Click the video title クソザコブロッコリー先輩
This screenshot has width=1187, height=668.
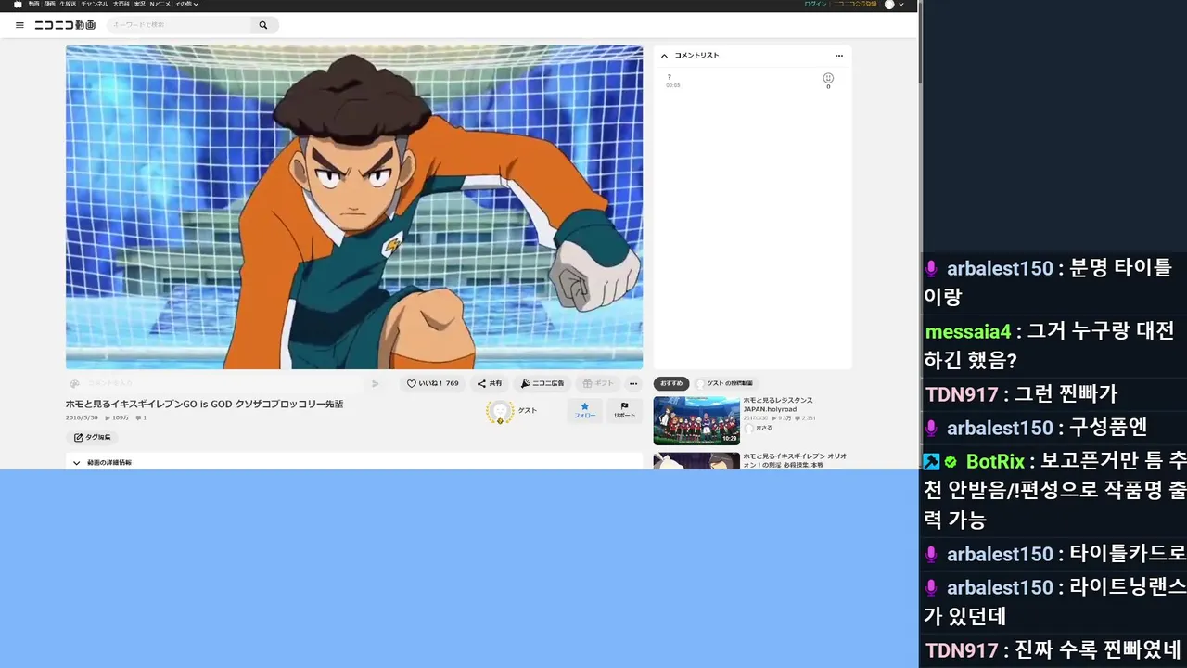coord(204,404)
